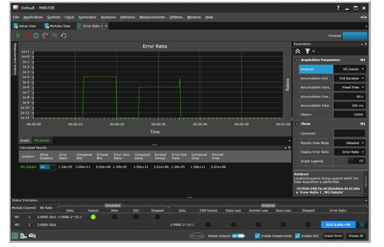Screen dimensions: 384x247
Task: Open the Utilities menu
Action: click(176, 17)
